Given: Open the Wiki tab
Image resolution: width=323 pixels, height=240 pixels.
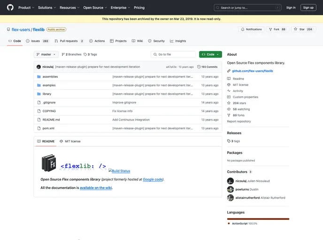Looking at the screenshot, I should point(138,41).
